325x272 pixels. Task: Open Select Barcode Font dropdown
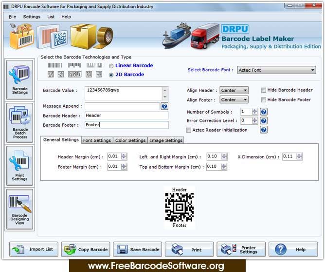coord(276,70)
